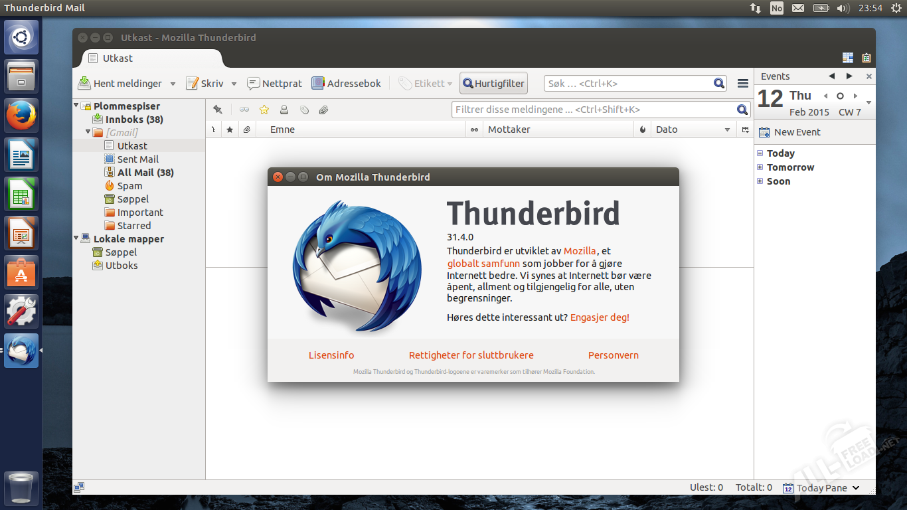The width and height of the screenshot is (907, 510).
Task: Click the Hent meldinger mail icon
Action: [x=84, y=84]
